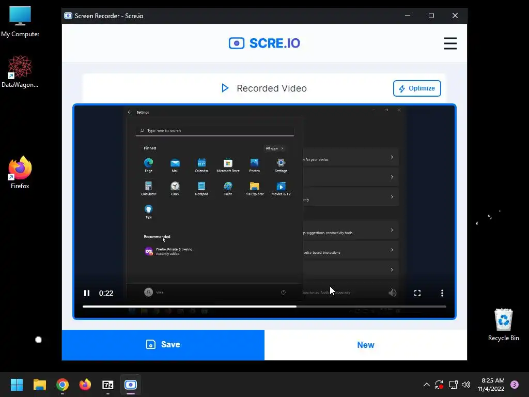This screenshot has width=529, height=397.
Task: Start a New recording
Action: (366, 345)
